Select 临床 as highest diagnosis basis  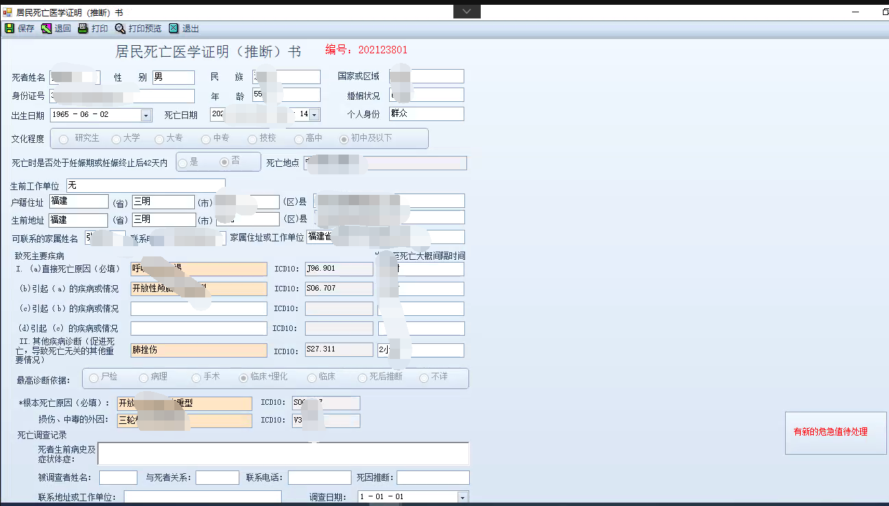312,377
